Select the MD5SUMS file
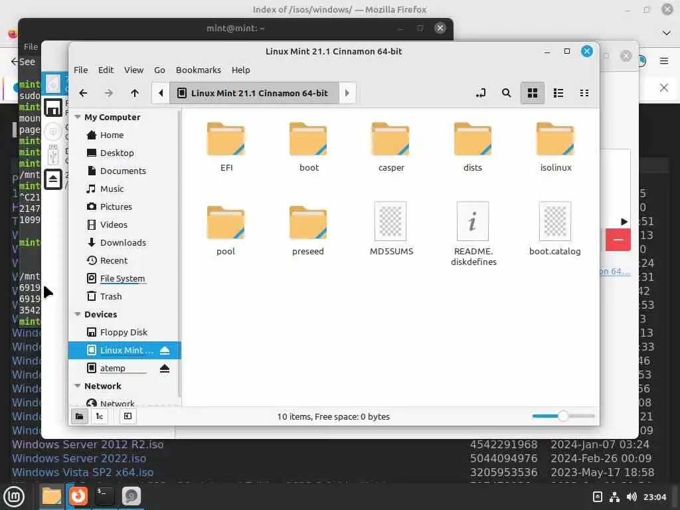The width and height of the screenshot is (680, 510). pos(390,229)
